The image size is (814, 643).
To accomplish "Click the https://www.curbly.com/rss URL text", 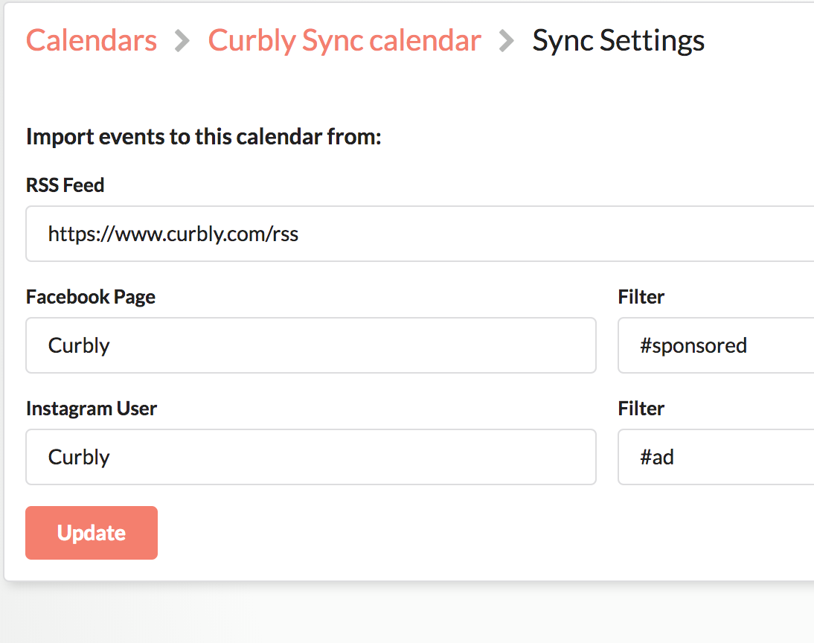I will pos(173,234).
